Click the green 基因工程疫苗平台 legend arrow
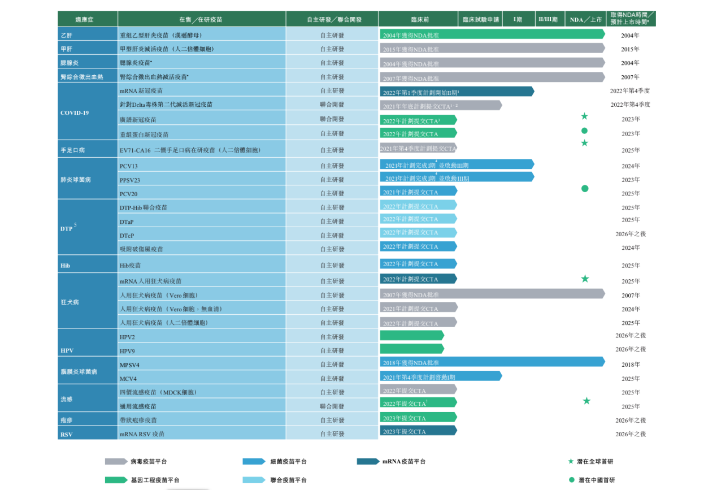This screenshot has height=490, width=717. click(116, 480)
